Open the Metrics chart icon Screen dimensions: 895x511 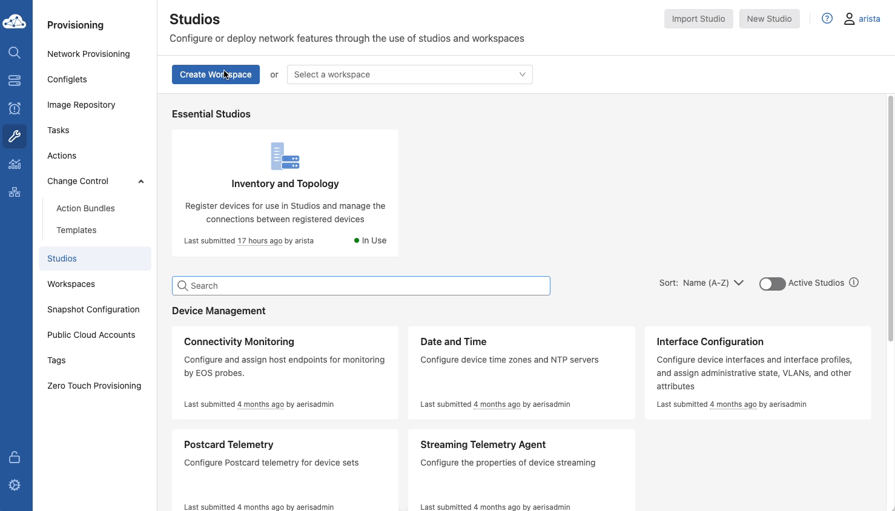point(15,164)
